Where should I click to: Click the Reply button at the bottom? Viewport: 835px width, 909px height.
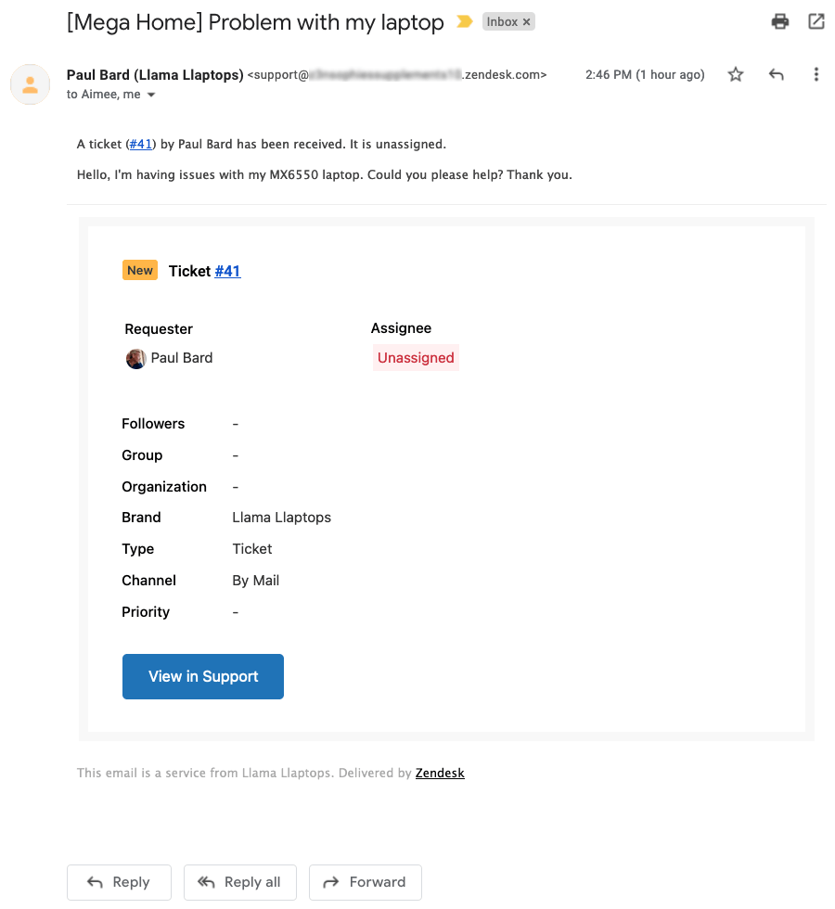119,882
